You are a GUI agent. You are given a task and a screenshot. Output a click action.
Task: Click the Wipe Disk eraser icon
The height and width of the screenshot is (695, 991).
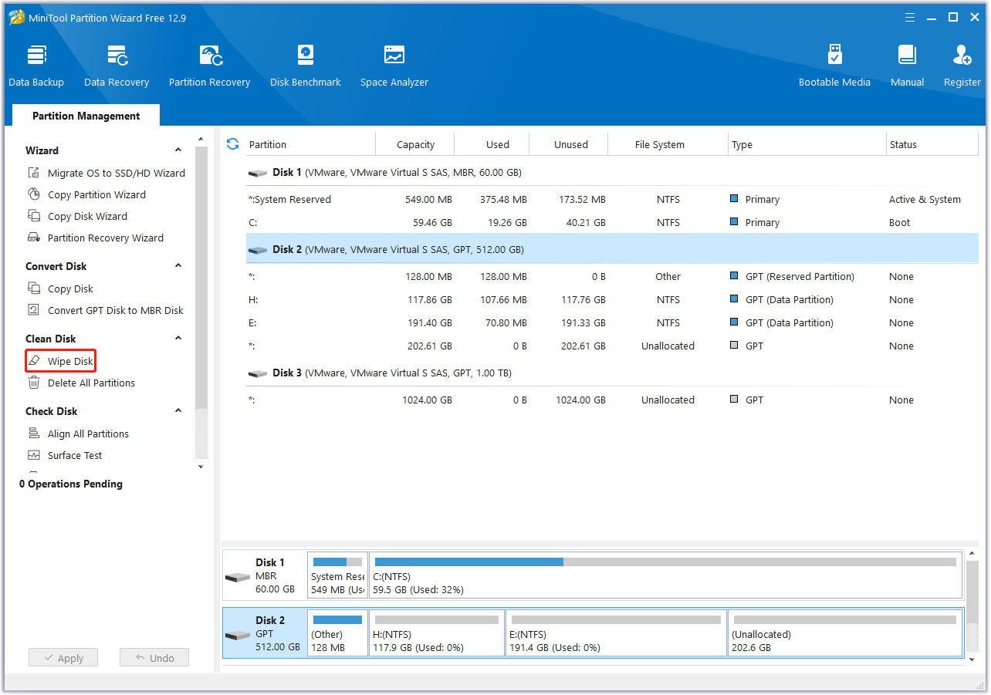[x=34, y=361]
